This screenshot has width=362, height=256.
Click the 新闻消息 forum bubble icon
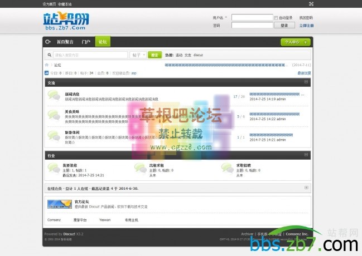(x=54, y=96)
